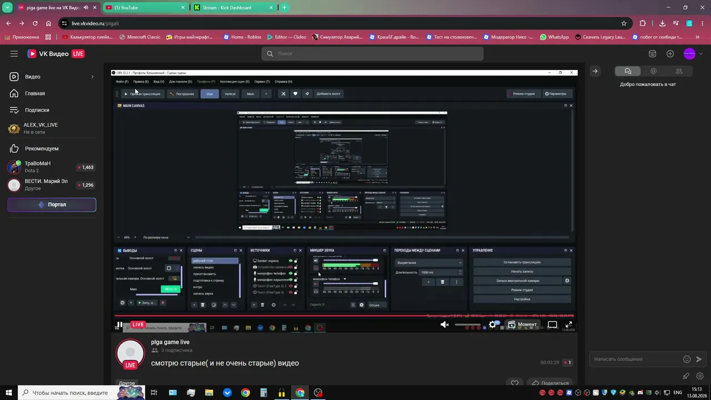Mute the plga game live browser tab audio
The height and width of the screenshot is (400, 711).
pyautogui.click(x=86, y=8)
